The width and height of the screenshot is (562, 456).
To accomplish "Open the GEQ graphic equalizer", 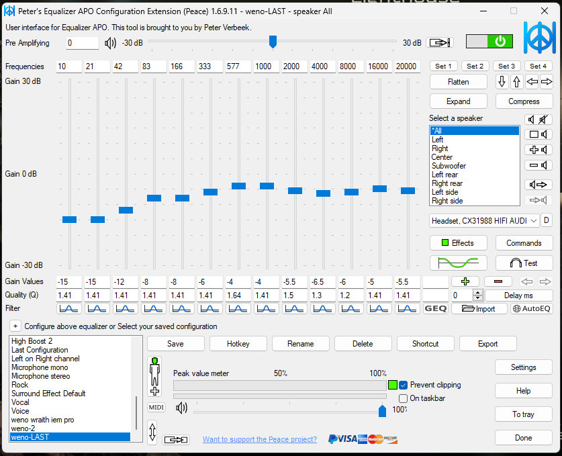I will [x=436, y=309].
